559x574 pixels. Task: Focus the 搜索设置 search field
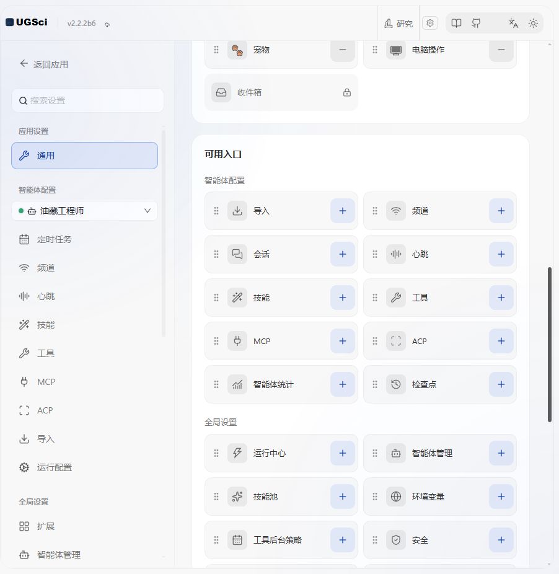87,100
